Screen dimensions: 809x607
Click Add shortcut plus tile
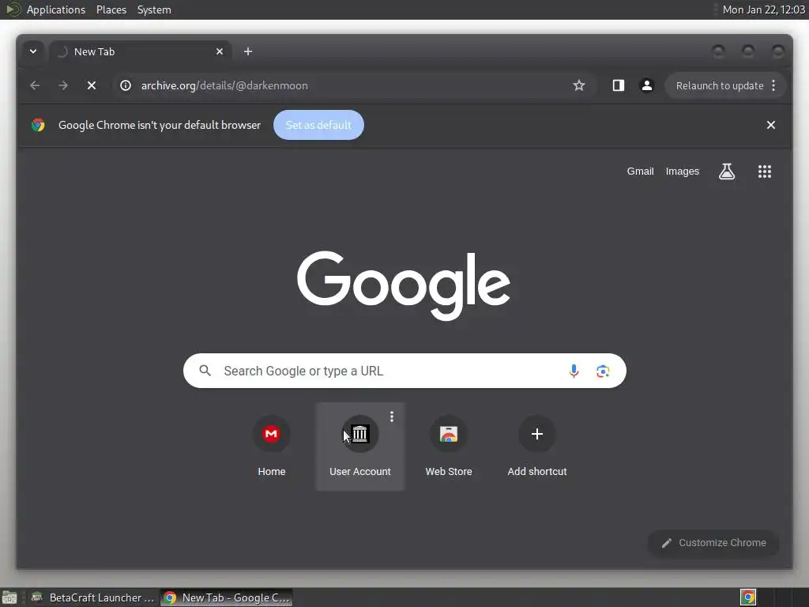[537, 446]
